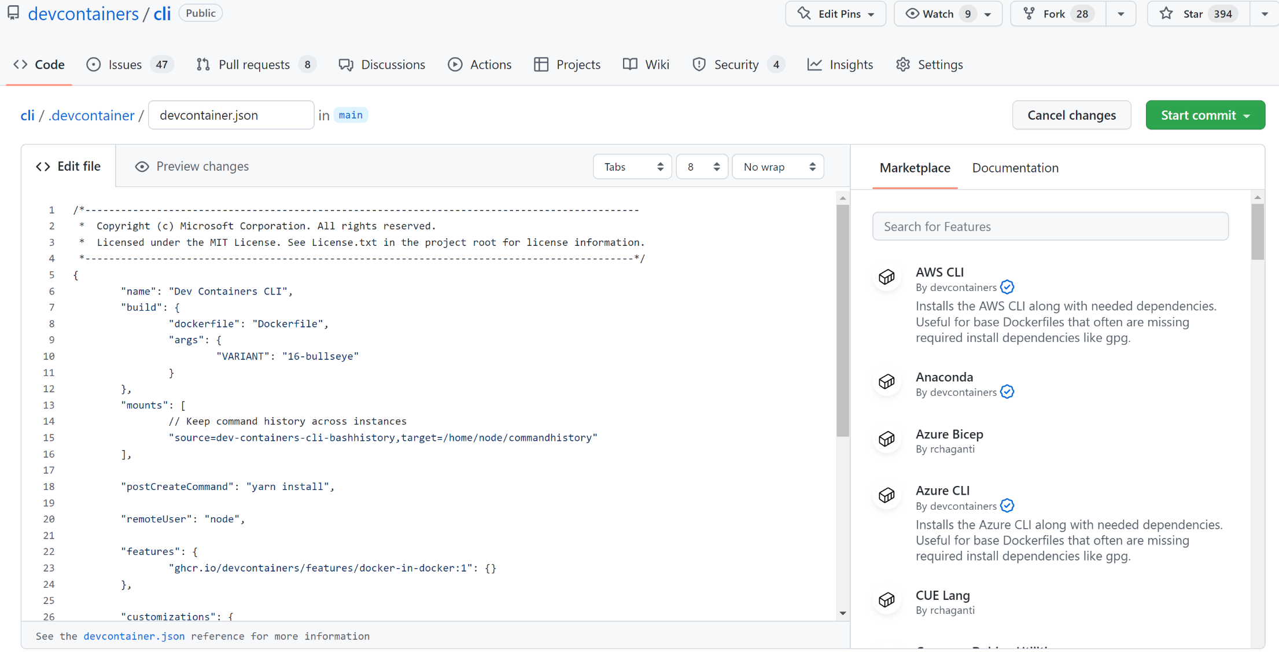Click the Settings gear icon
The width and height of the screenshot is (1279, 652).
[x=903, y=64]
